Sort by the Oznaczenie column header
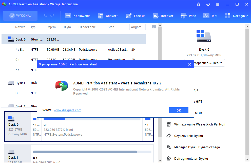 (x=87, y=27)
